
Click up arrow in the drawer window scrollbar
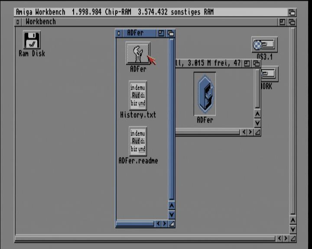pos(257,114)
